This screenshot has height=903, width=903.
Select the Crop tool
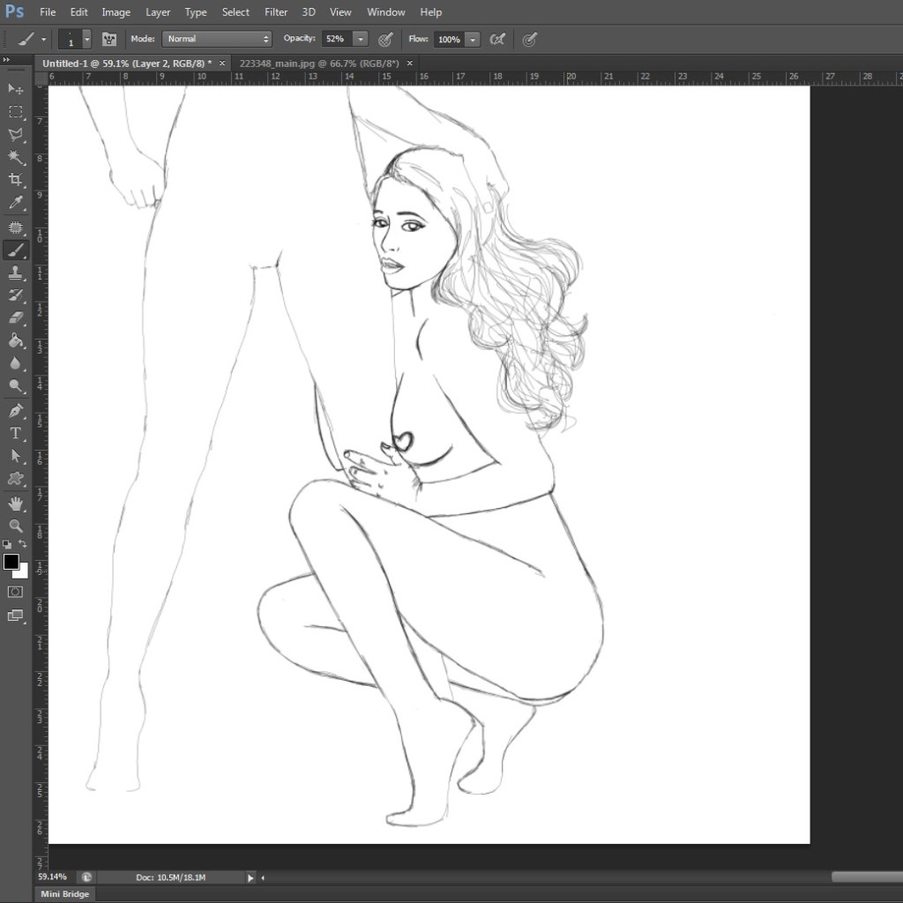[14, 180]
